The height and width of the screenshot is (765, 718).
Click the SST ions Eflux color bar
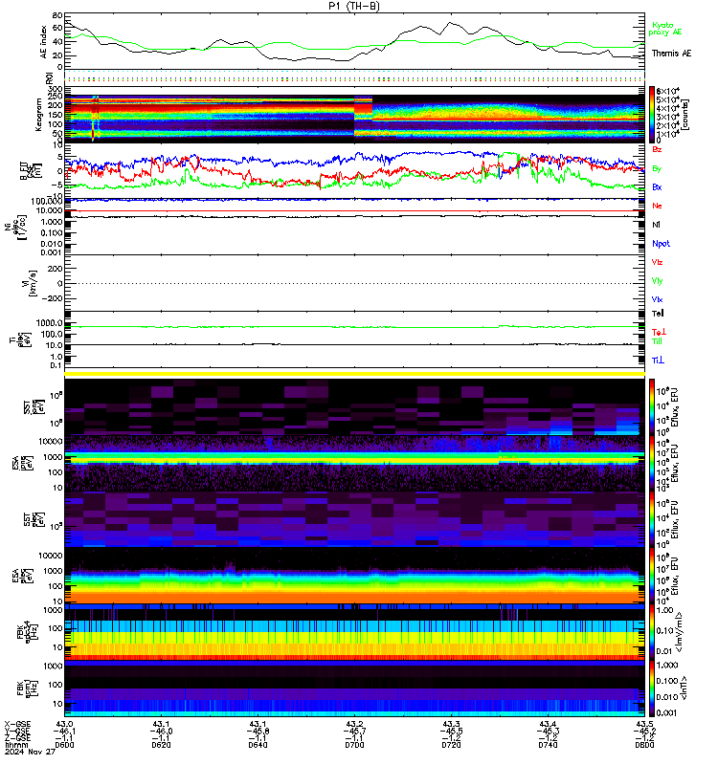tap(652, 406)
